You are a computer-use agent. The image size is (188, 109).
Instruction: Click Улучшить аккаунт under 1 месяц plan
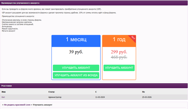click(76, 68)
